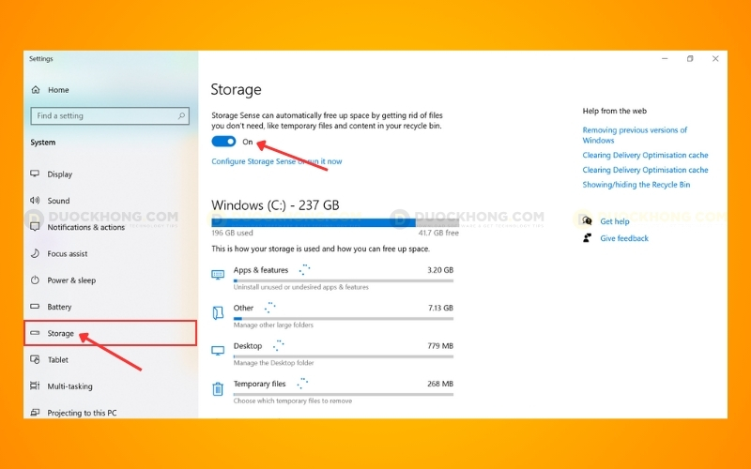Select Storage in the sidebar

click(x=61, y=333)
